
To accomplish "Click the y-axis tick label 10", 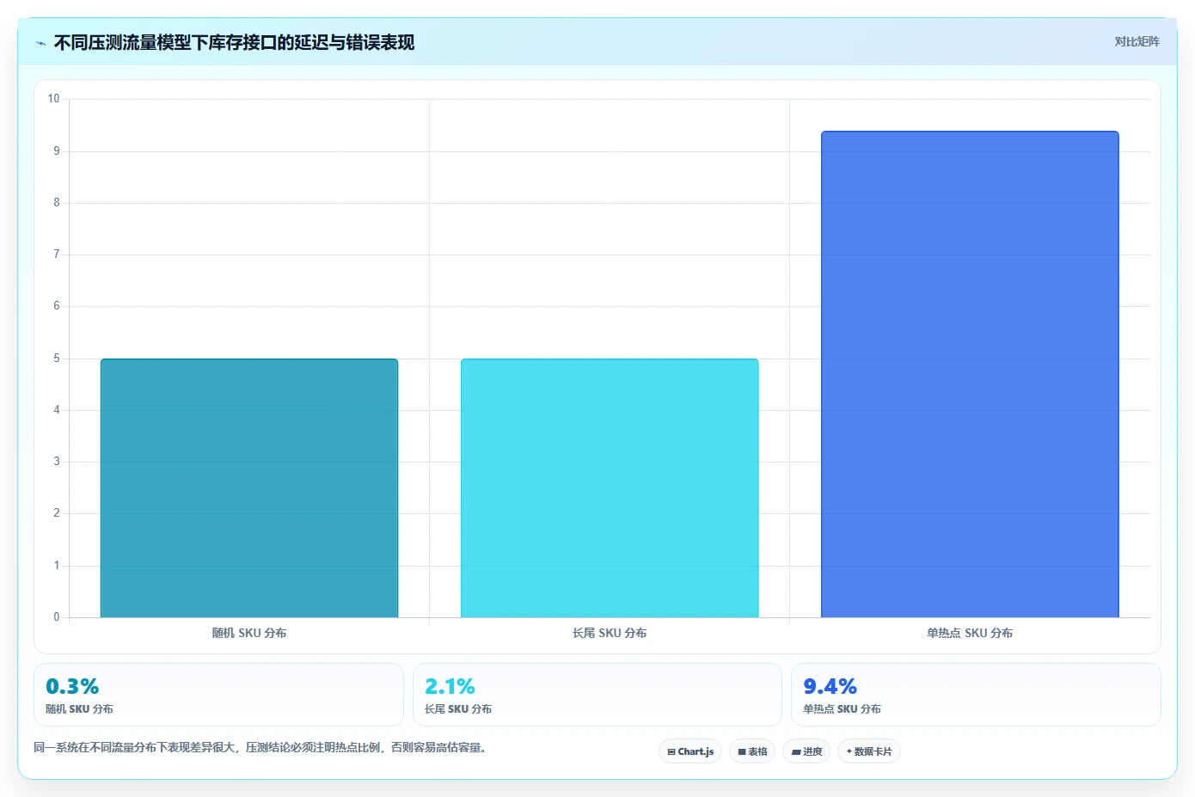I will point(53,99).
